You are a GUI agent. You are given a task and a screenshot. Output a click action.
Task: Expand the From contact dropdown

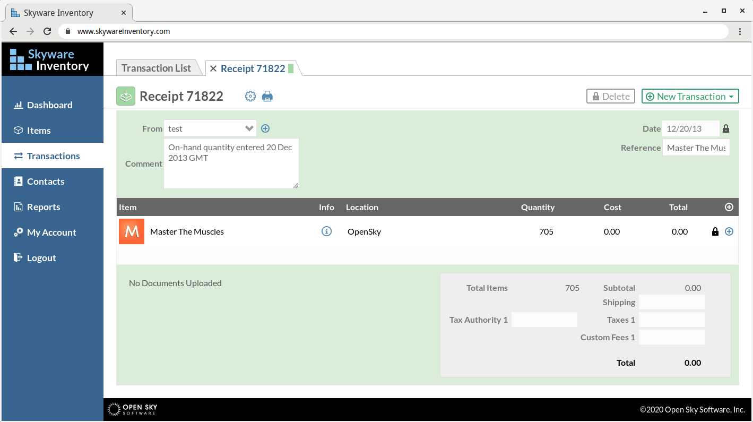tap(249, 128)
